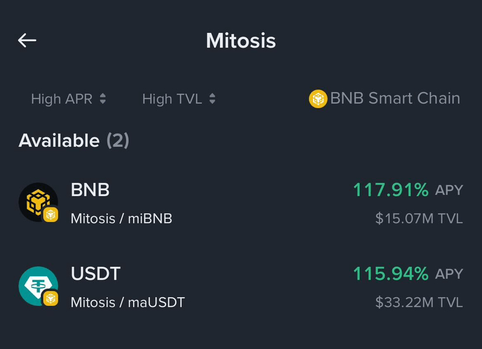Image resolution: width=482 pixels, height=349 pixels.
Task: Sort the list by High APR
Action: pyautogui.click(x=62, y=99)
